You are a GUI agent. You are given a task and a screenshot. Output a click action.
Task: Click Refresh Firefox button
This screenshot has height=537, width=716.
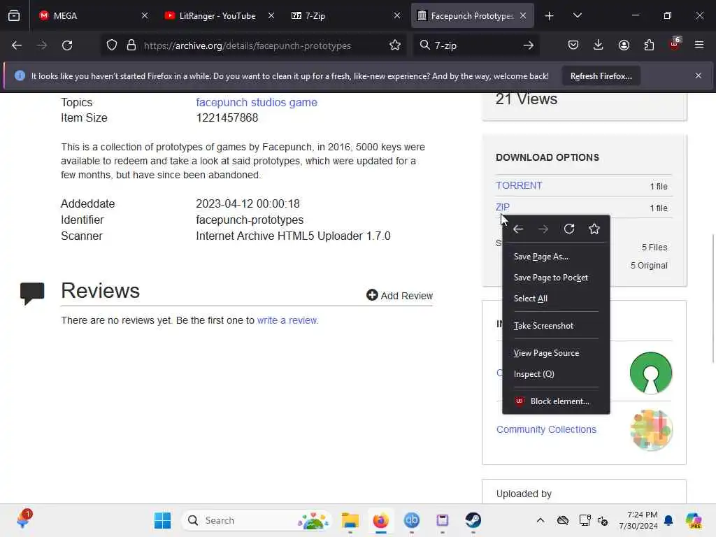(x=601, y=76)
